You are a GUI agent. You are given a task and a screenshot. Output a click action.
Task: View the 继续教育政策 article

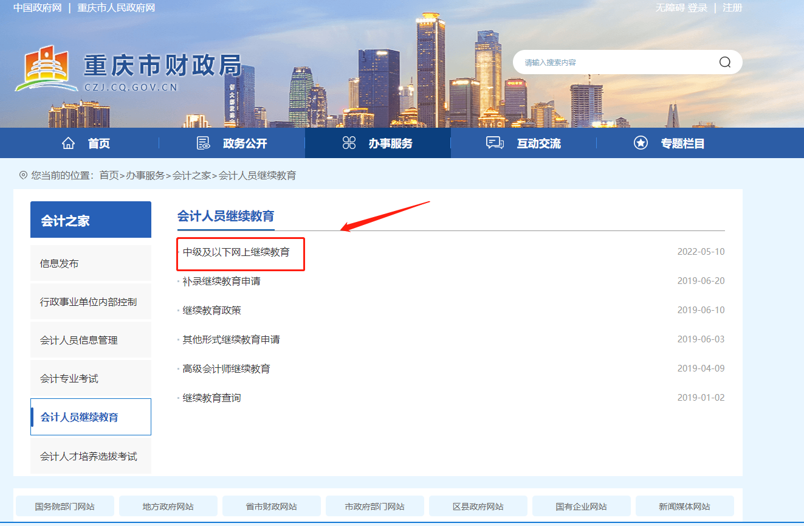pos(212,310)
